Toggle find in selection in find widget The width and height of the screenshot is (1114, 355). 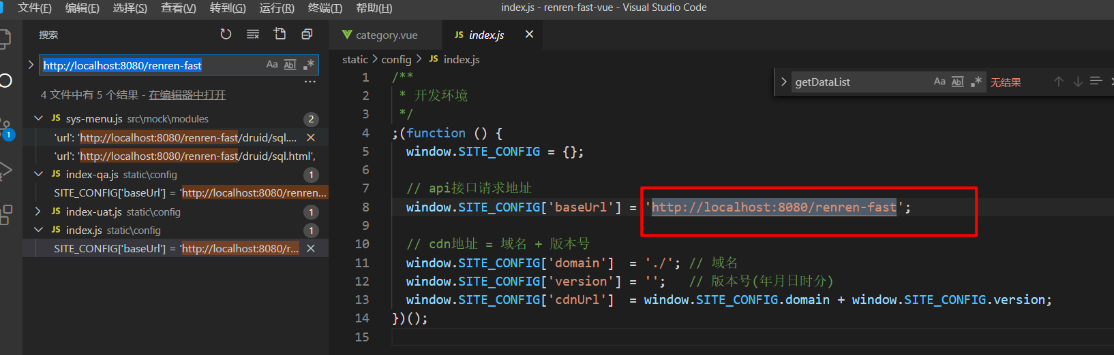pyautogui.click(x=1096, y=82)
